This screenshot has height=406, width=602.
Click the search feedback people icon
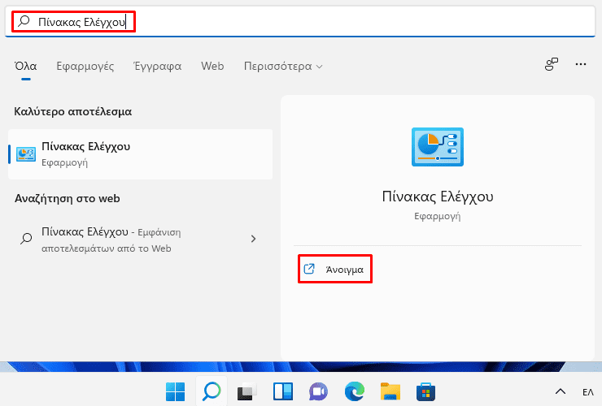tap(552, 64)
